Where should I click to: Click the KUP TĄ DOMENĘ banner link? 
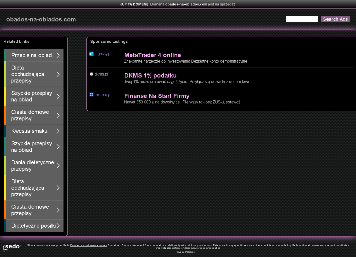point(134,4)
